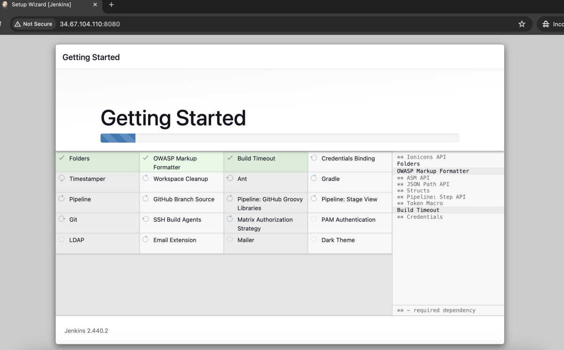Click the Jenkins 2.440.2 version text
Image resolution: width=564 pixels, height=350 pixels.
[86, 331]
